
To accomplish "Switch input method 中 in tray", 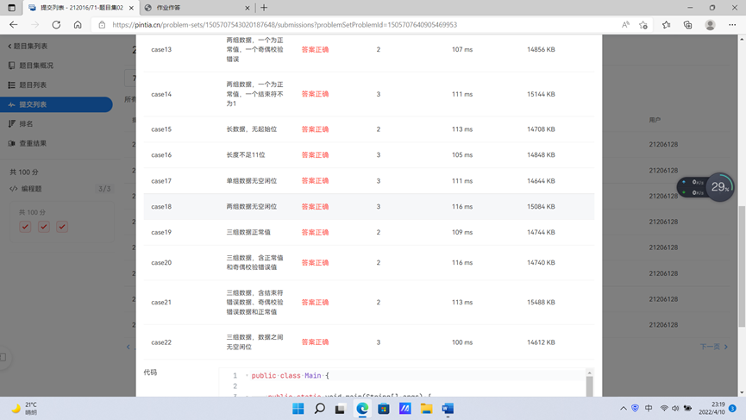I will tap(649, 408).
